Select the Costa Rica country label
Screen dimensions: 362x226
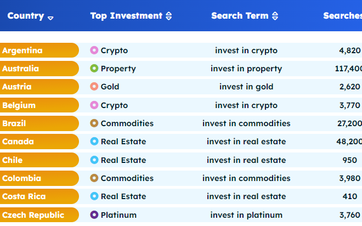point(24,196)
